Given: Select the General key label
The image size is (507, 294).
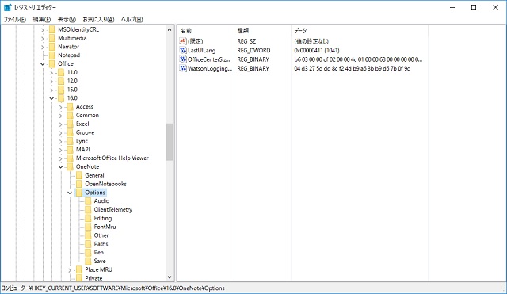Looking at the screenshot, I should 94,175.
